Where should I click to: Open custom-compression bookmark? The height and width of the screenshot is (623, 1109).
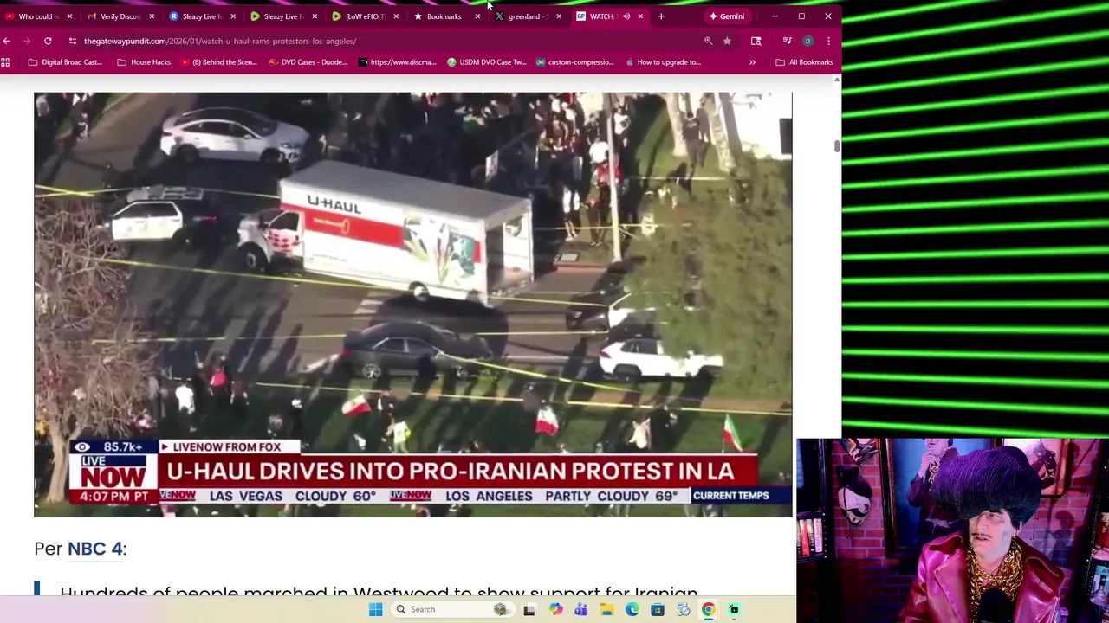[574, 62]
